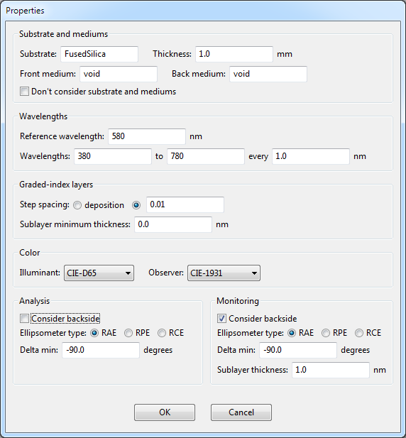The image size is (406, 438).
Task: Click the Reference wavelength field
Action: 147,136
